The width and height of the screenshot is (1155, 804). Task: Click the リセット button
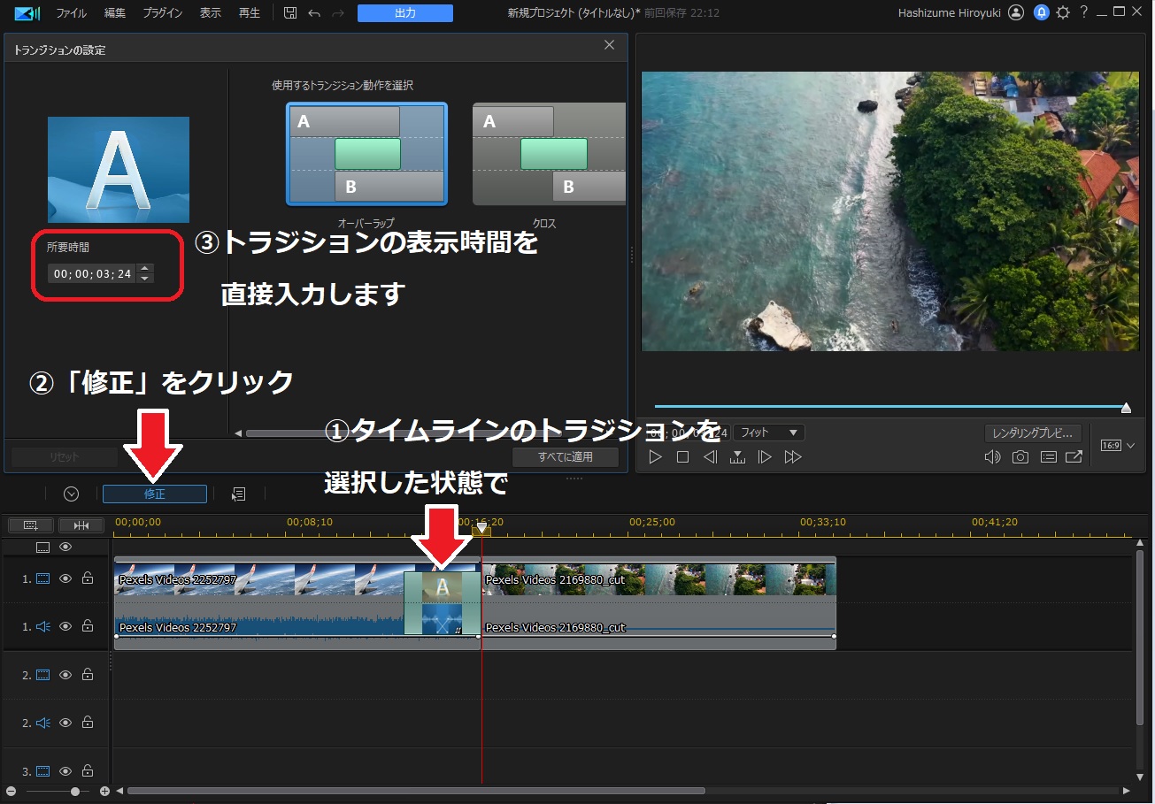65,457
